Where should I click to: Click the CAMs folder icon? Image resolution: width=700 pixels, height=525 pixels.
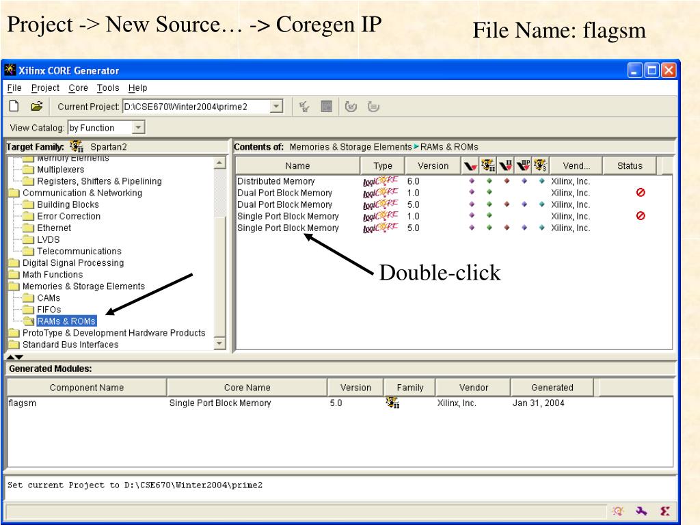click(x=29, y=298)
